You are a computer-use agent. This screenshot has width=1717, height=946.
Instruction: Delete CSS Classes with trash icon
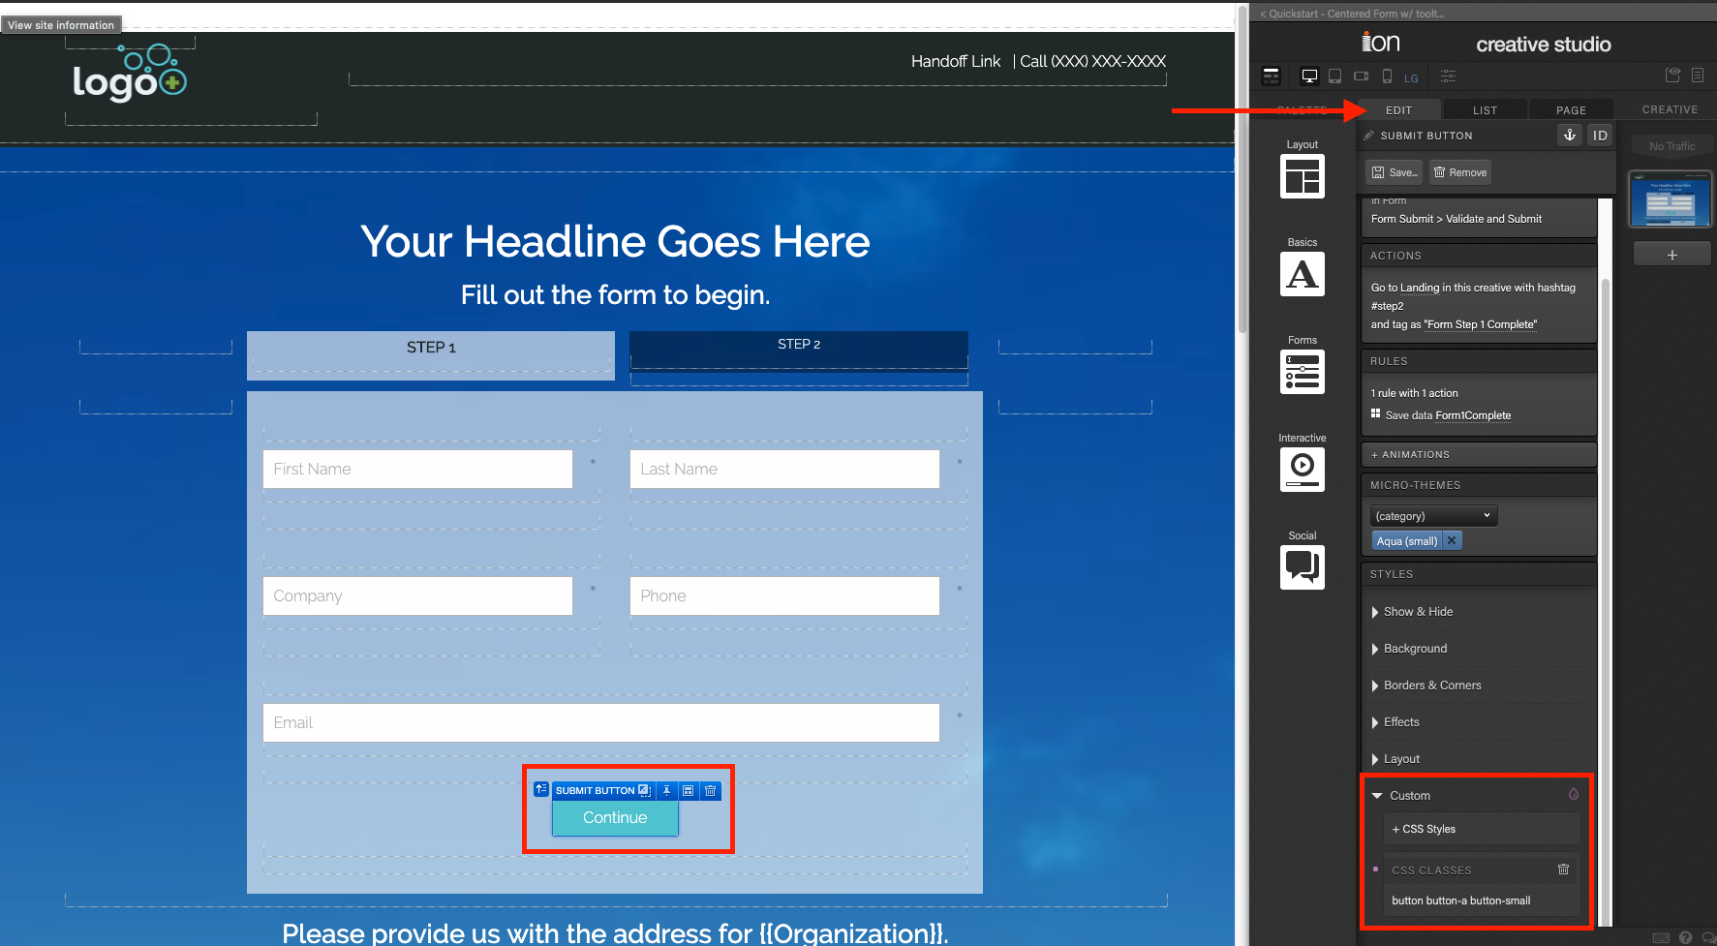pyautogui.click(x=1563, y=870)
